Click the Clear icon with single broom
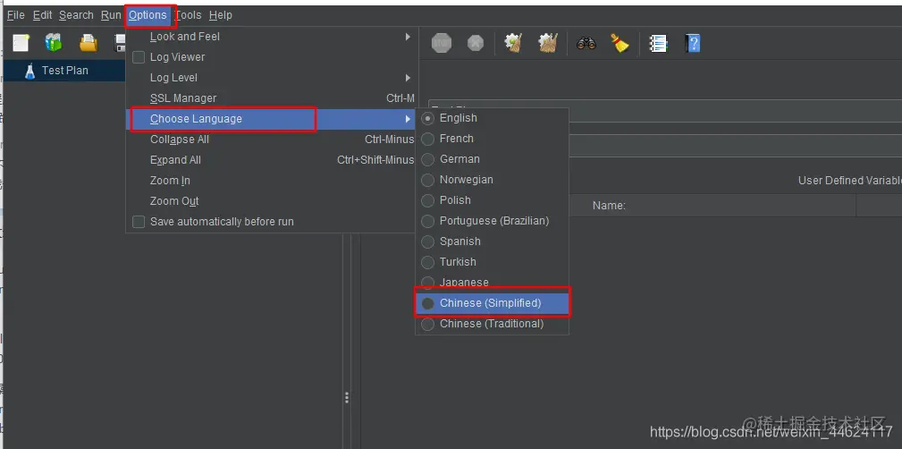902x449 pixels. [x=513, y=43]
